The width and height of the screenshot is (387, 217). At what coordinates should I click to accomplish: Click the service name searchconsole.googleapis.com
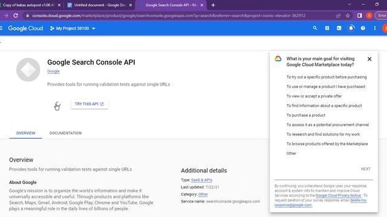coord(233,201)
